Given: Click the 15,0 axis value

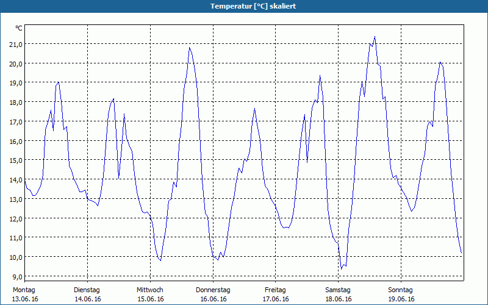Looking at the screenshot, I should [x=16, y=160].
